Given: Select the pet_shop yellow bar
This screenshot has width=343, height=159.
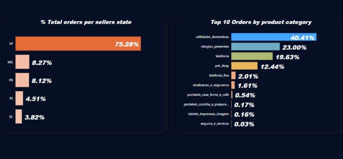Looking at the screenshot, I should [244, 66].
